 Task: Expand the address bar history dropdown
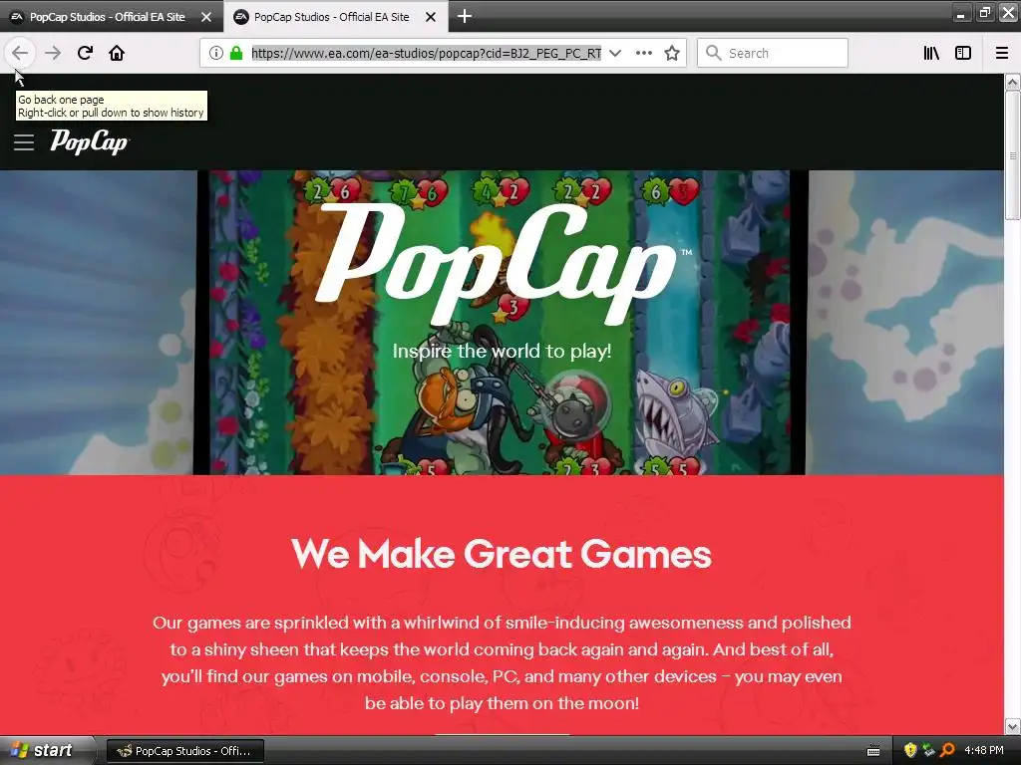(615, 53)
